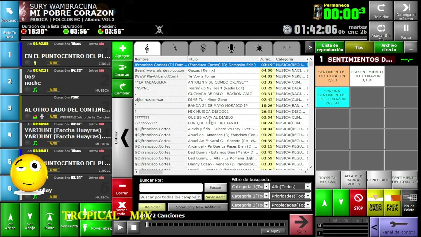Screen dimensions: 421x237
Task: Click the Reiniciar search reset button
Action: [152, 207]
